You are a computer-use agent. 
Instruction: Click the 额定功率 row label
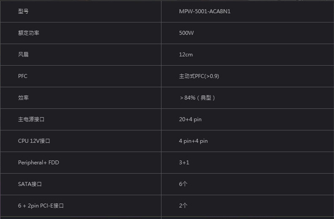(x=29, y=33)
